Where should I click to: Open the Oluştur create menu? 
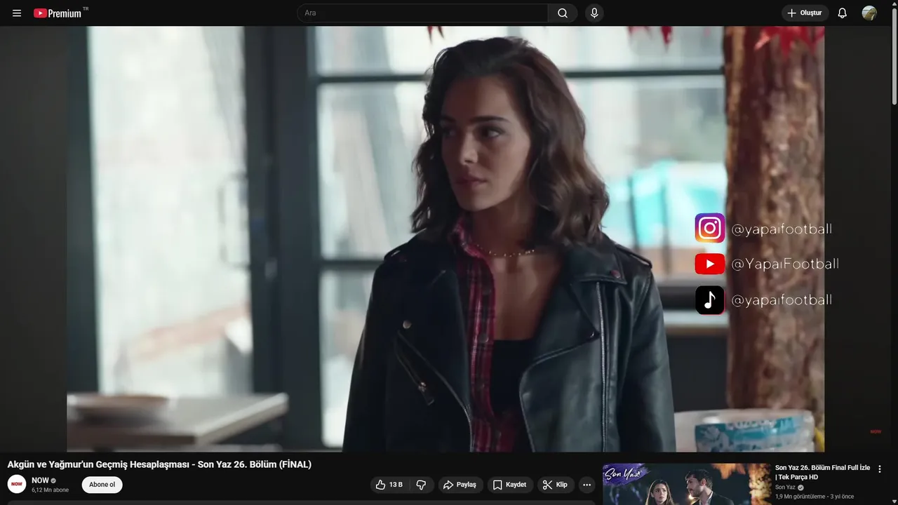[x=805, y=13]
